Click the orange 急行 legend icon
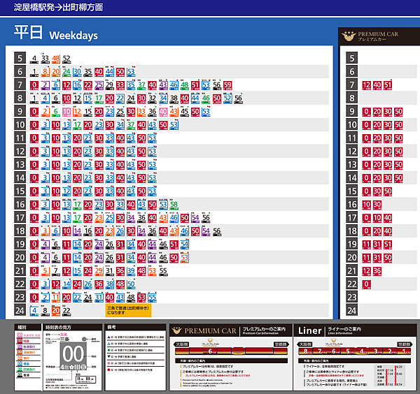 point(20,358)
